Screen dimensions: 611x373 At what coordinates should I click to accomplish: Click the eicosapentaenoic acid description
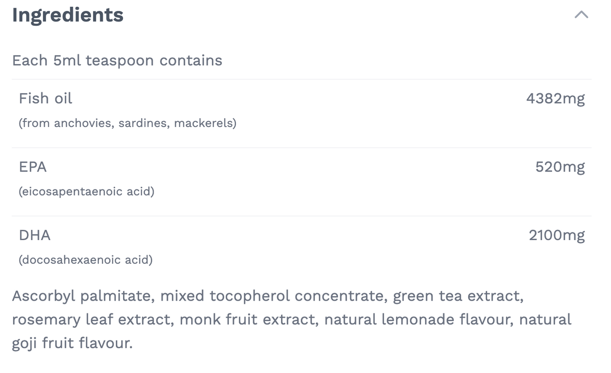[86, 191]
